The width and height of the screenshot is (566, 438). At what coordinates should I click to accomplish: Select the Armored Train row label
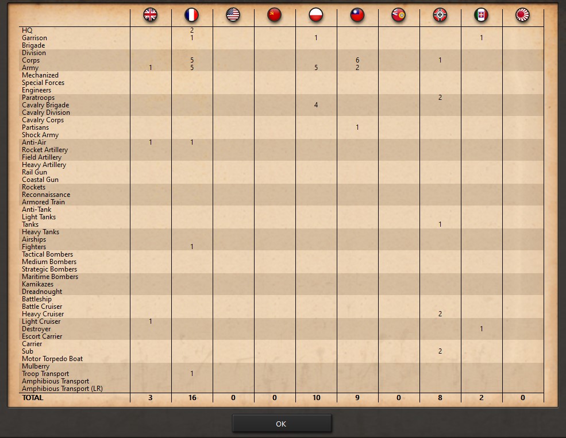click(43, 202)
